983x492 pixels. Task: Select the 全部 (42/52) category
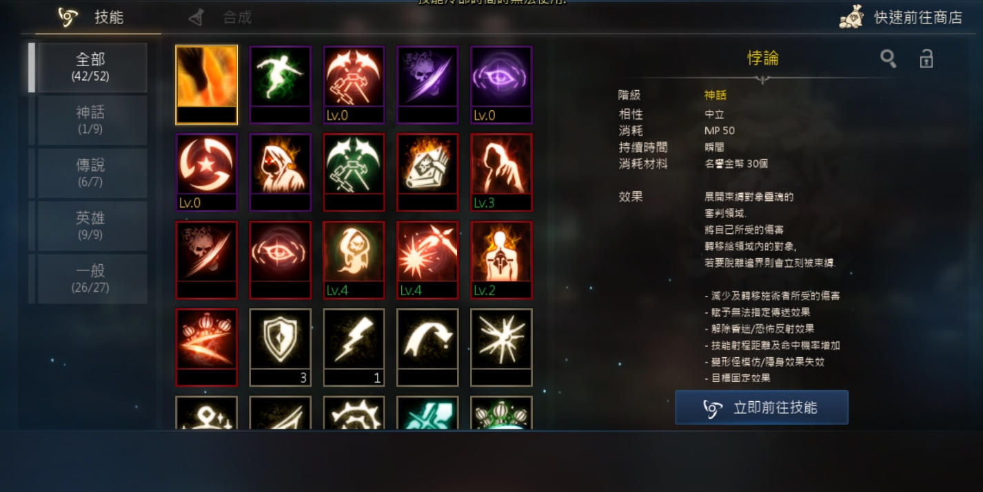pos(91,67)
